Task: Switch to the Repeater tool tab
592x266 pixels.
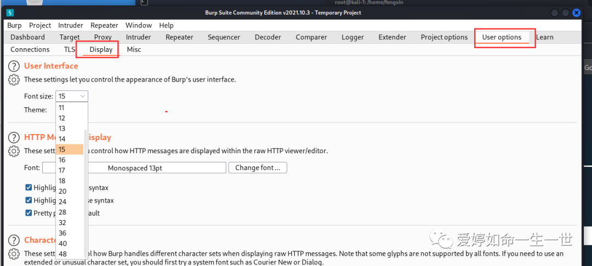Action: pos(179,37)
